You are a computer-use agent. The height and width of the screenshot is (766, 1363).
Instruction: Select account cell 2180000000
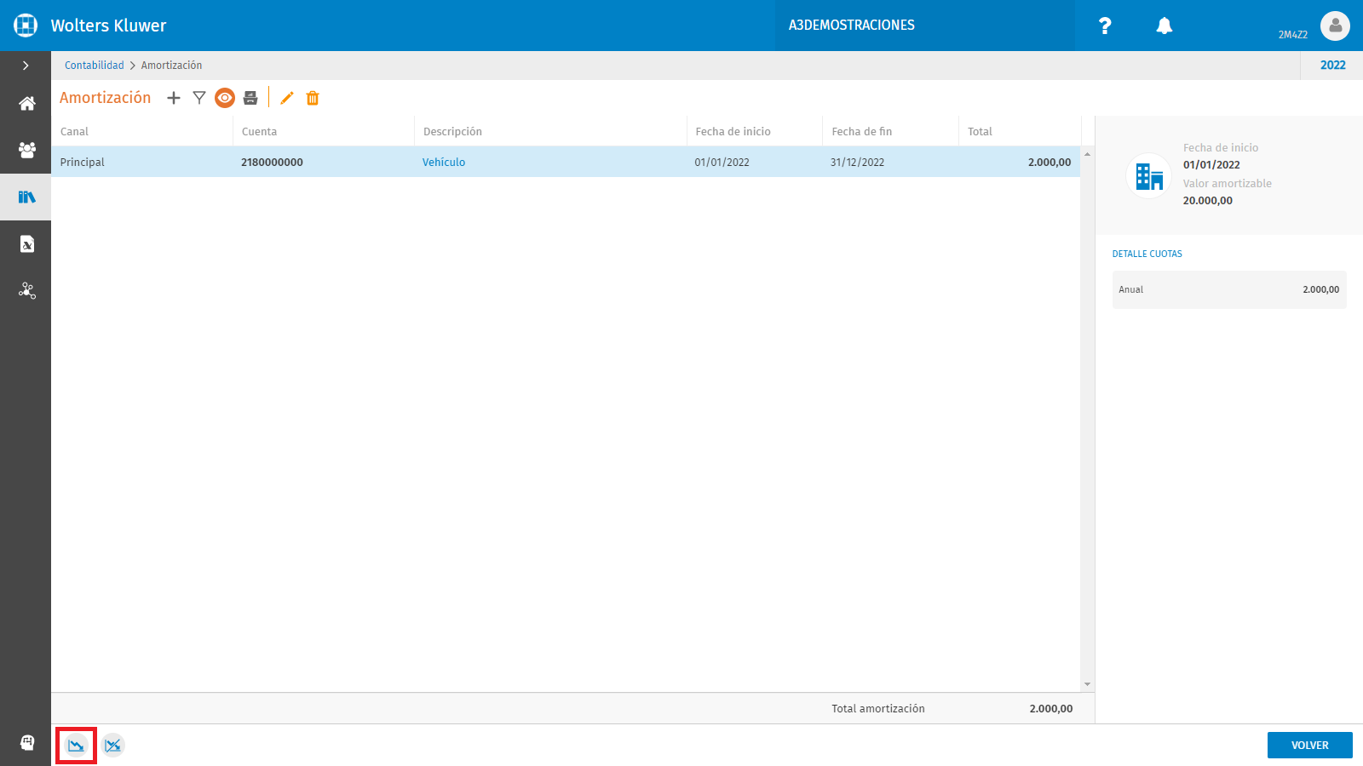tap(272, 163)
